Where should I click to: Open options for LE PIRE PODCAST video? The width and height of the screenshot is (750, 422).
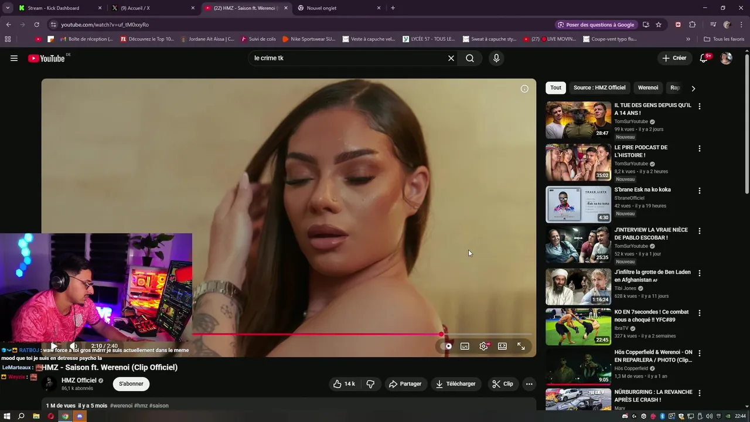point(699,149)
